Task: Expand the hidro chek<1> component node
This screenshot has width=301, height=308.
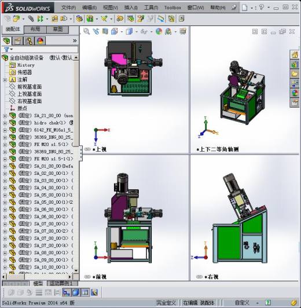Action: [x=5, y=123]
